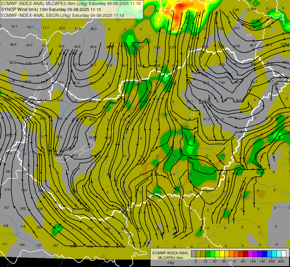Click the bright green legend swatch

pos(212,254)
